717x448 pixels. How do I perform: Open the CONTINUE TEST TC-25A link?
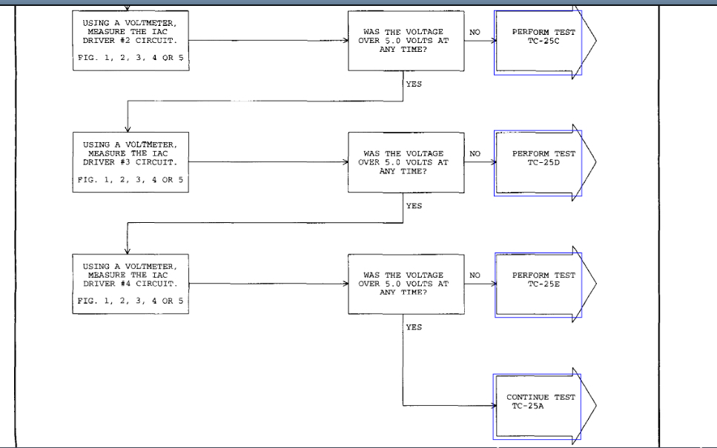537,407
